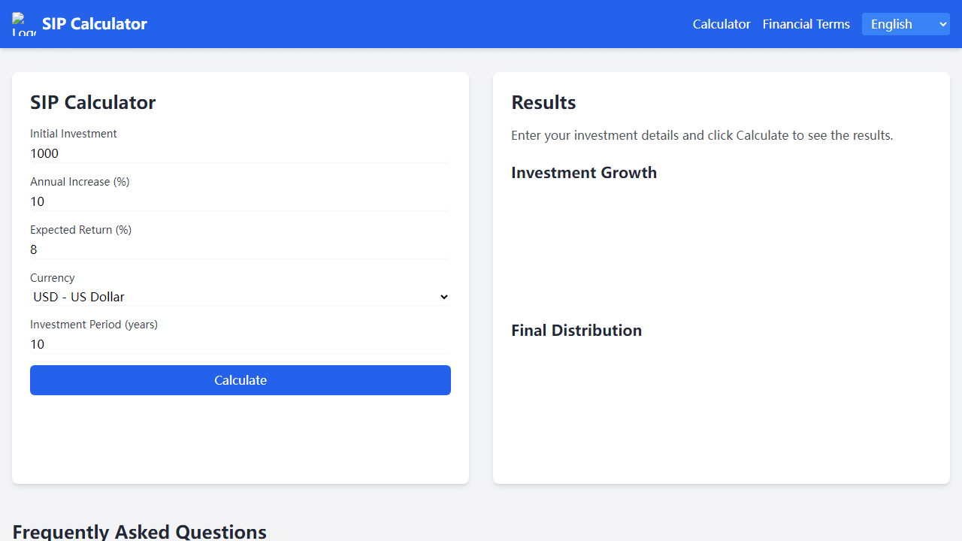This screenshot has width=962, height=541.
Task: Click the Results panel heading
Action: (x=543, y=102)
